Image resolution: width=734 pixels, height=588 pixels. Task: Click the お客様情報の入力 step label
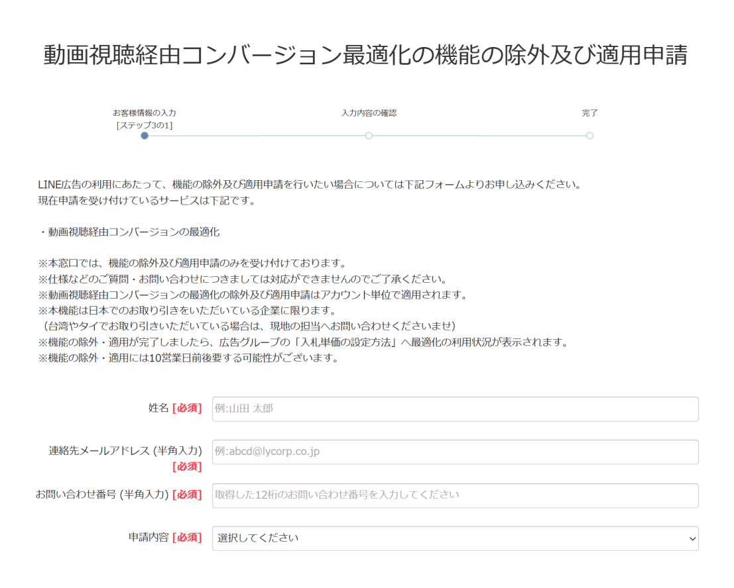145,113
